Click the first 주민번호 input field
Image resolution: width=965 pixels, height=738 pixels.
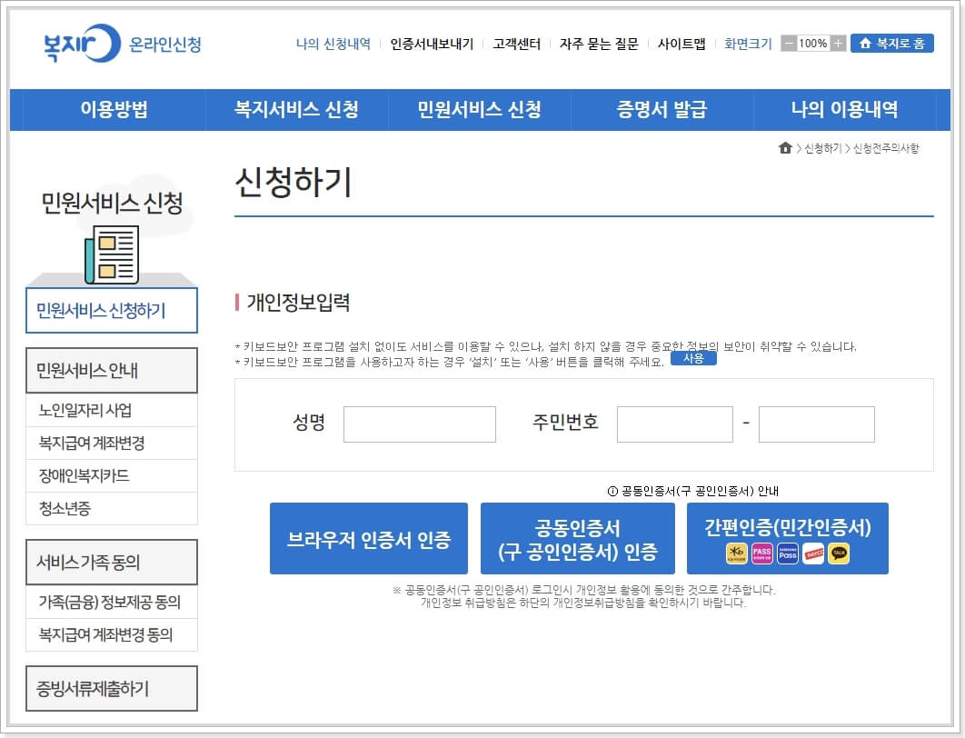(x=672, y=424)
